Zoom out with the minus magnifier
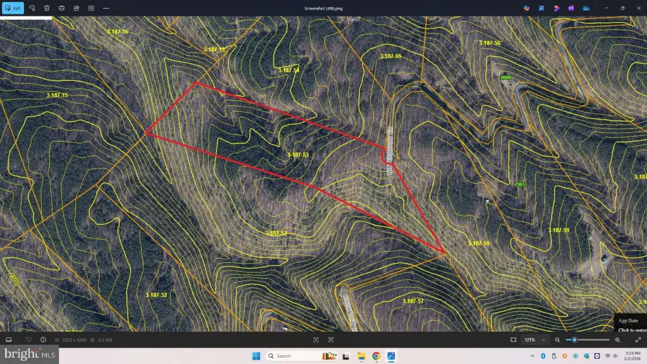This screenshot has width=647, height=364. point(557,340)
